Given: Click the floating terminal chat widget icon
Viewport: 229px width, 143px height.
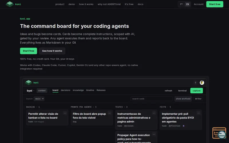Looking at the screenshot, I should [219, 133].
